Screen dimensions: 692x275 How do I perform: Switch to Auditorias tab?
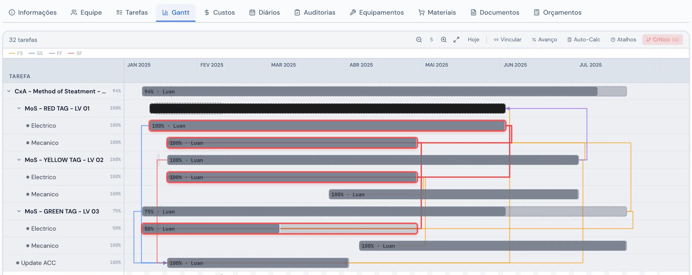click(315, 12)
